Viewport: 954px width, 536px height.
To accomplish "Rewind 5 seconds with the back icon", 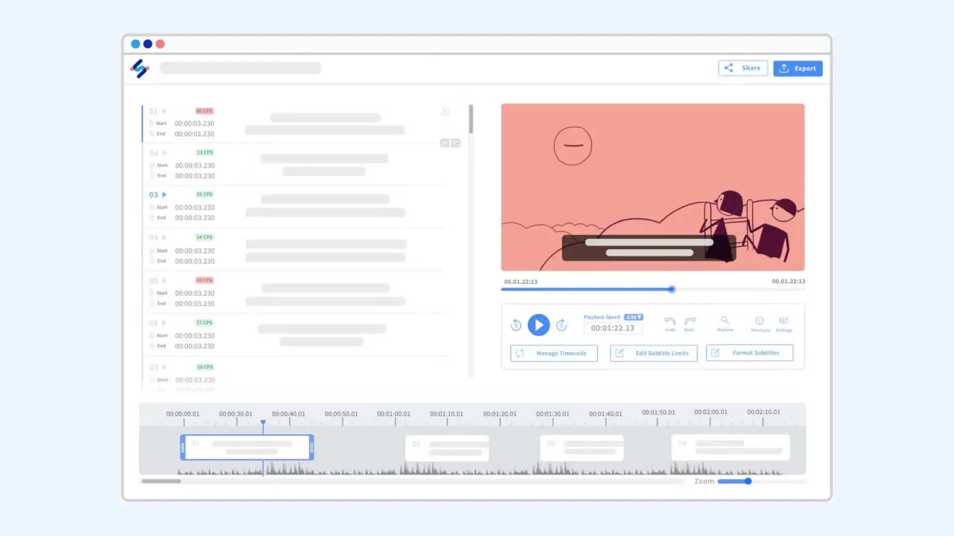I will (516, 325).
